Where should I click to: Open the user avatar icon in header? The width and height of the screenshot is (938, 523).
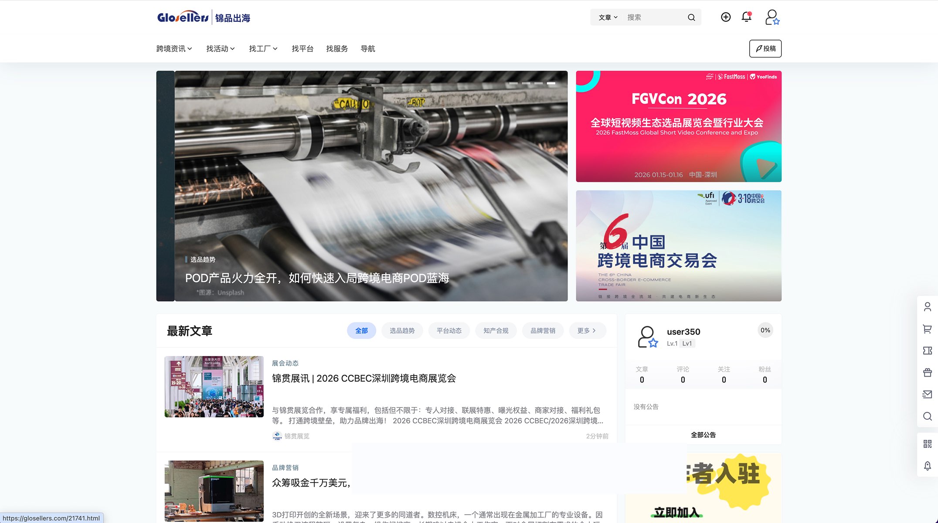pyautogui.click(x=772, y=17)
